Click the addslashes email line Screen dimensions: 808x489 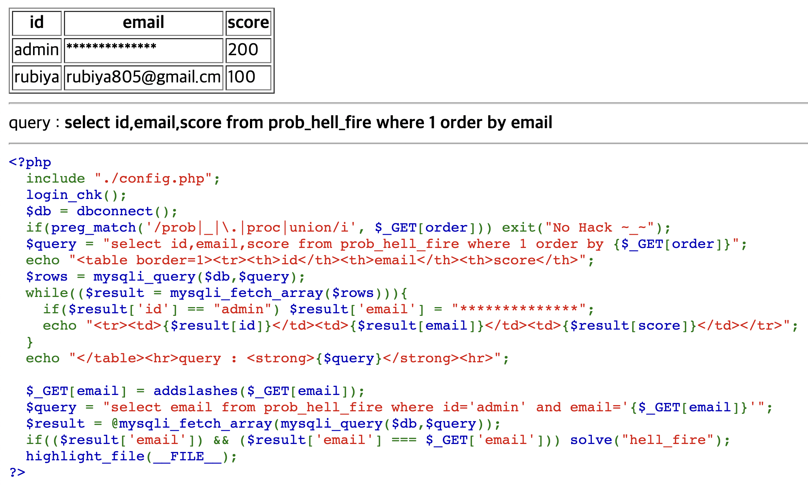point(195,391)
